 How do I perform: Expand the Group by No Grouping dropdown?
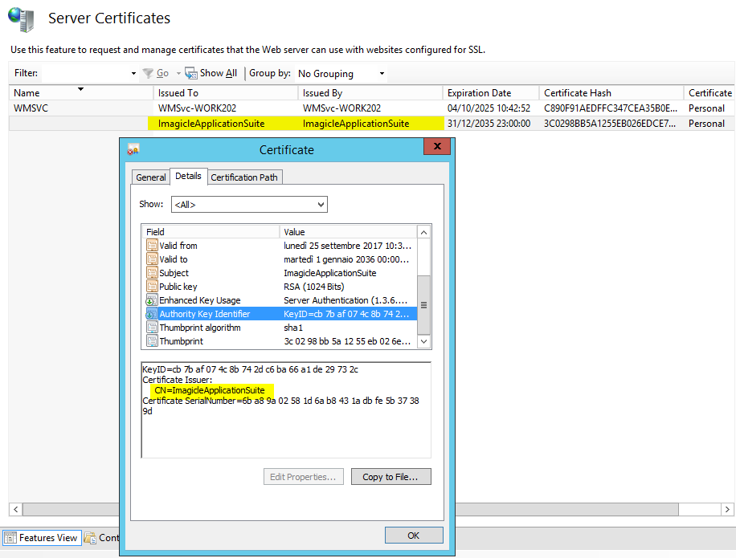pyautogui.click(x=382, y=74)
